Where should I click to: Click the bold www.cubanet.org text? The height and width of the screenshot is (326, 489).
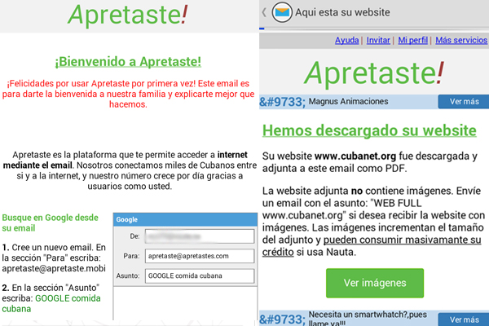click(355, 156)
